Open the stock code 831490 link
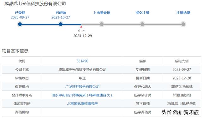 (82, 61)
